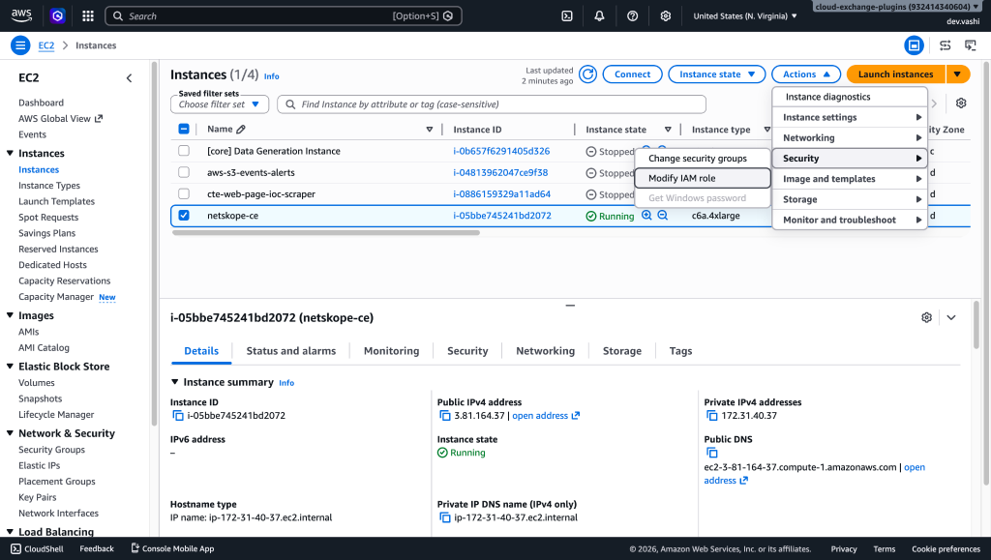The width and height of the screenshot is (991, 560).
Task: Click the table horizontal scrollbar
Action: point(325,233)
